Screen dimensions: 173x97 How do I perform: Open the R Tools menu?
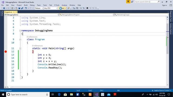coord(57,5)
